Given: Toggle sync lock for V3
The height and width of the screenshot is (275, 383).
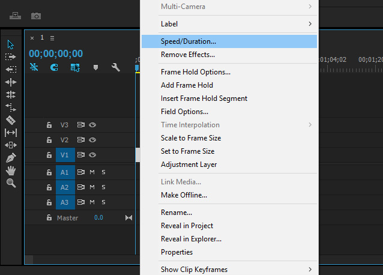Looking at the screenshot, I should (x=81, y=125).
